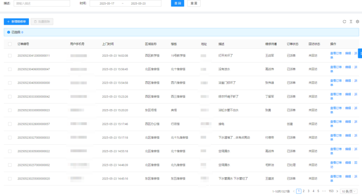Open the table density (row height) icon

(x=351, y=21)
